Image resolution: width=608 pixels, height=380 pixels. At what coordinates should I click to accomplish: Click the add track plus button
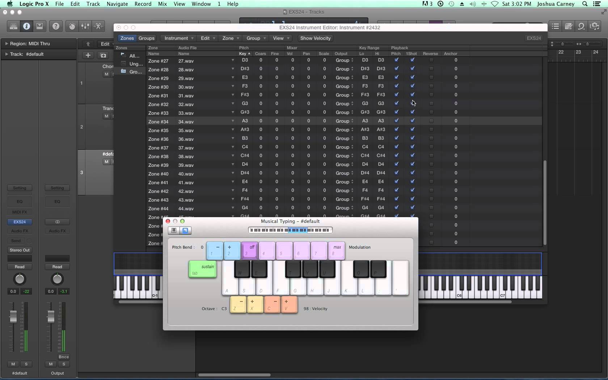point(88,55)
